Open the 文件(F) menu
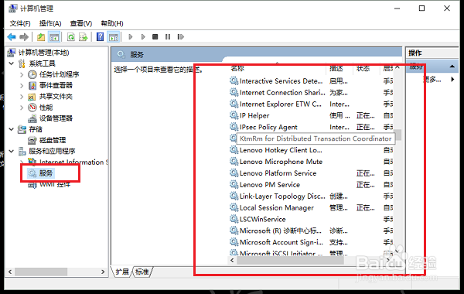 point(20,23)
